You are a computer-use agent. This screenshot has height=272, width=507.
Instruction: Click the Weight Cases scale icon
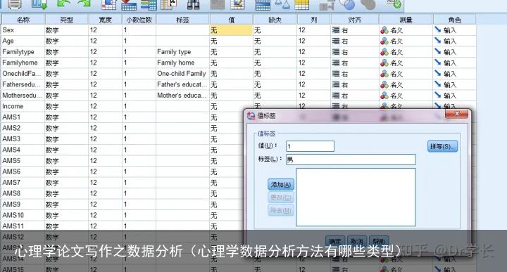click(282, 4)
